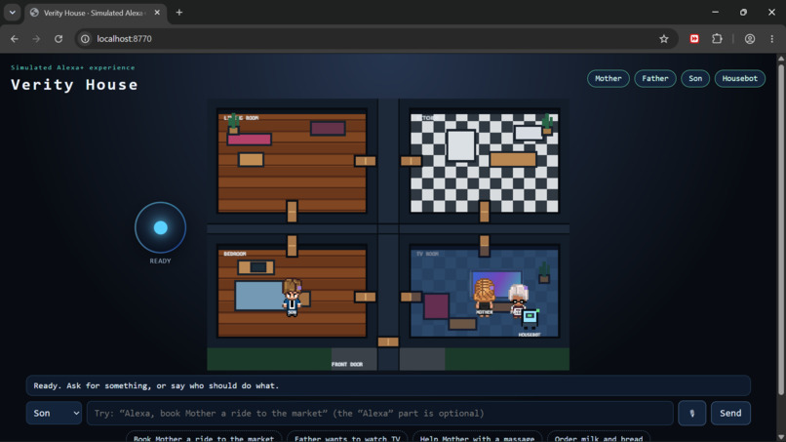
Task: Go back in browser history
Action: click(15, 39)
